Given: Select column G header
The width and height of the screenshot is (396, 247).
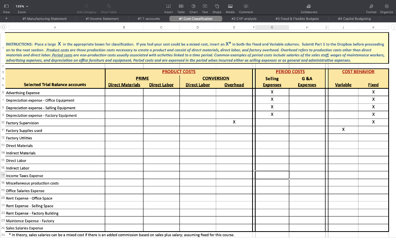Looking at the screenshot, I should click(x=272, y=27).
